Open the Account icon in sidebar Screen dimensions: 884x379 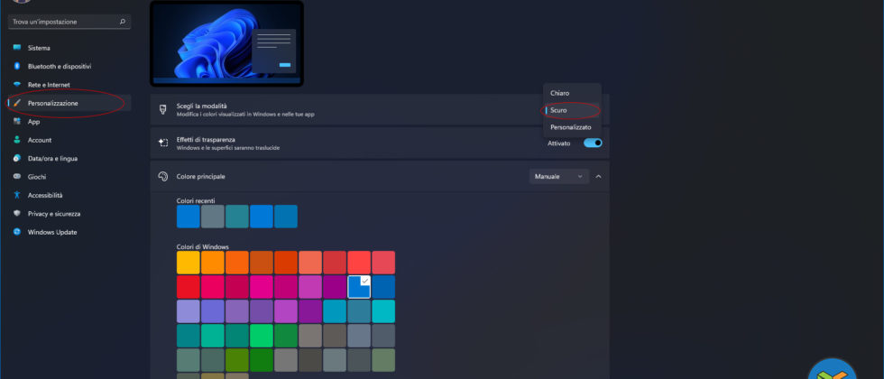click(16, 140)
